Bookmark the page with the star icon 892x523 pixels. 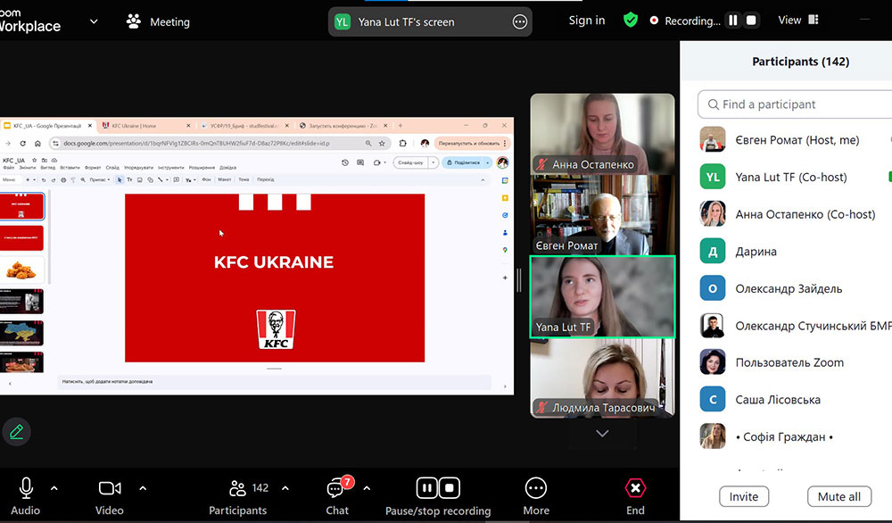pyautogui.click(x=382, y=144)
